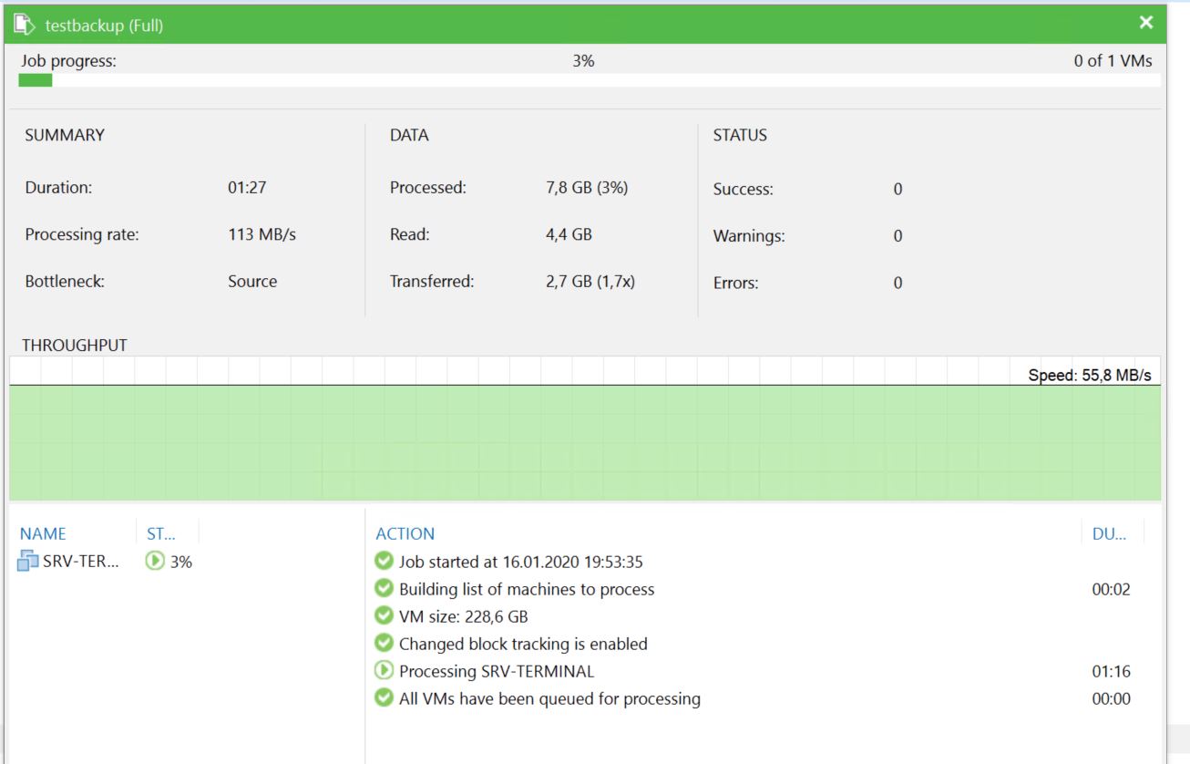Click the ACTION column header
Image resolution: width=1190 pixels, height=764 pixels.
405,534
